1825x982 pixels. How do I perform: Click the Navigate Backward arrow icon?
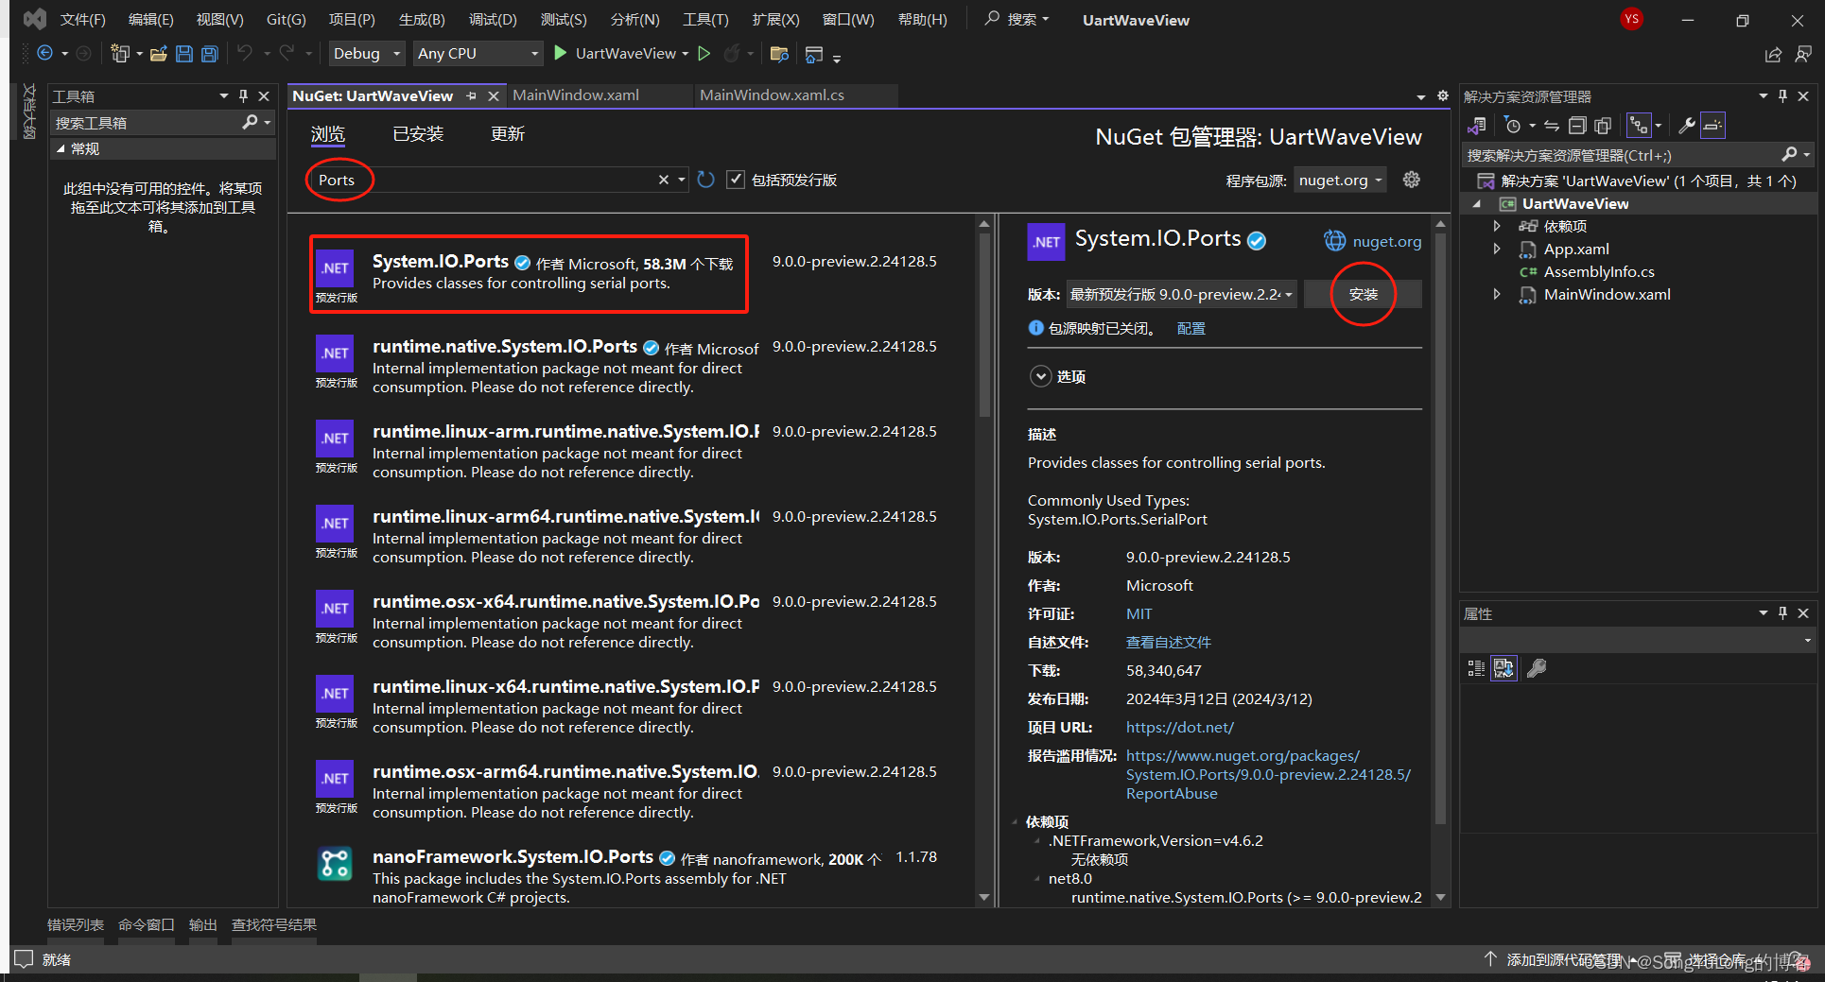click(x=44, y=54)
